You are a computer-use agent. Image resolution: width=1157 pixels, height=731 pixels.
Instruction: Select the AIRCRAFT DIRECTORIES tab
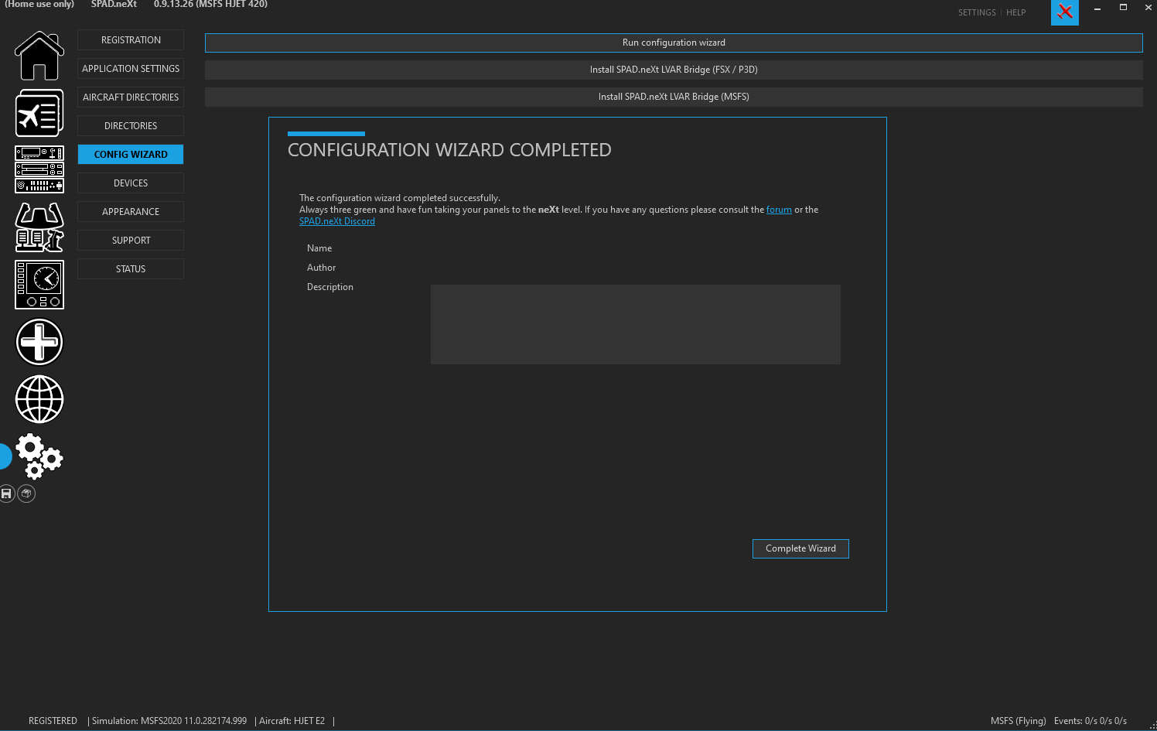[x=131, y=97]
